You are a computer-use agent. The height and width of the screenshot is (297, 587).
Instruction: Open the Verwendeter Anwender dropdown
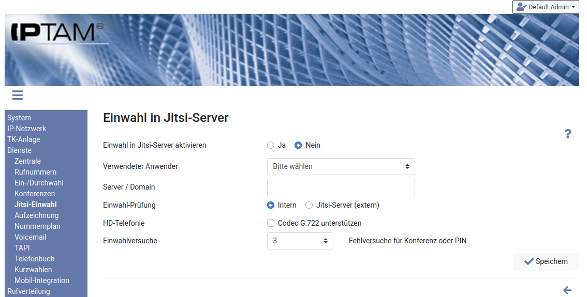(x=341, y=166)
